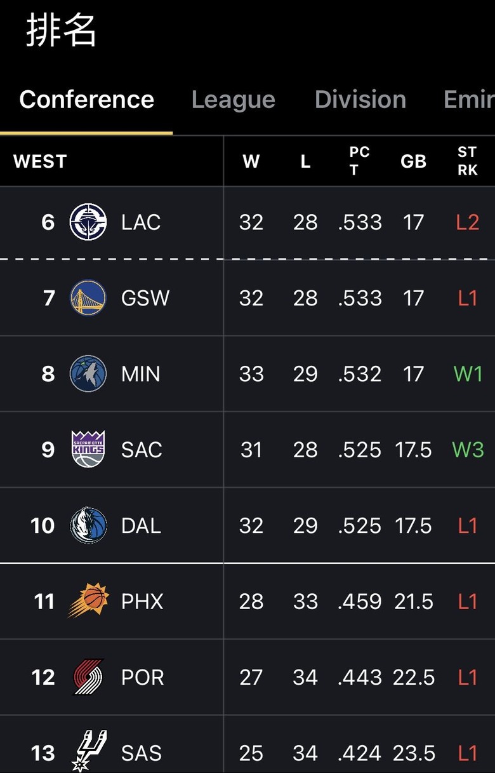This screenshot has width=495, height=773.
Task: Tap the Golden State Warriors logo
Action: point(88,298)
